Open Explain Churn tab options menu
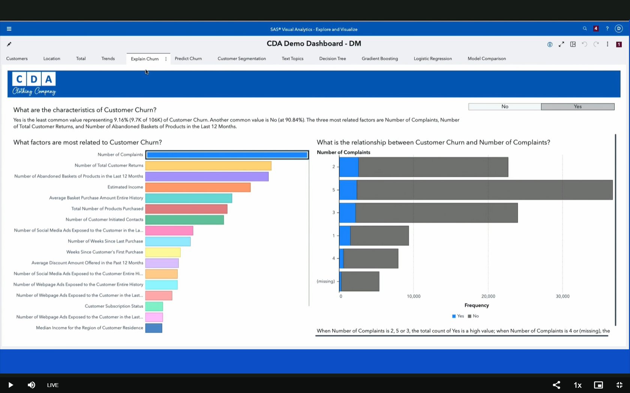Image resolution: width=630 pixels, height=393 pixels. (x=166, y=59)
